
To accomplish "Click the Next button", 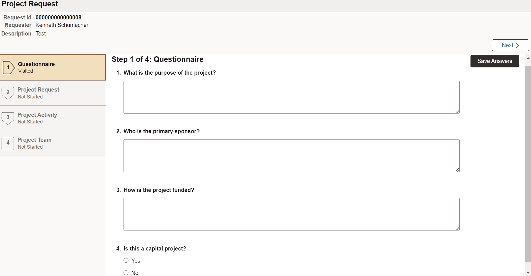I will click(510, 45).
